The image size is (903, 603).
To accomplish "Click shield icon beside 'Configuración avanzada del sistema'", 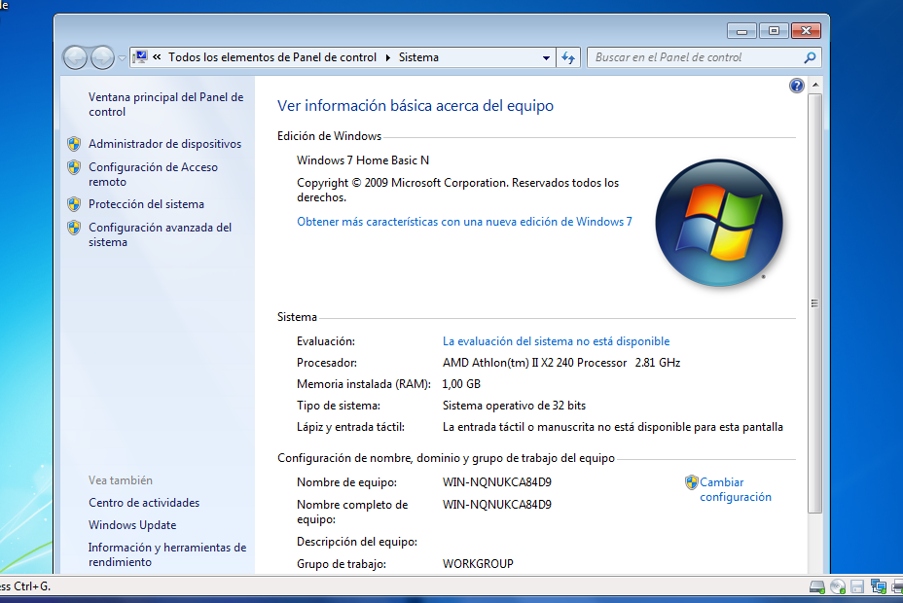I will tap(74, 228).
